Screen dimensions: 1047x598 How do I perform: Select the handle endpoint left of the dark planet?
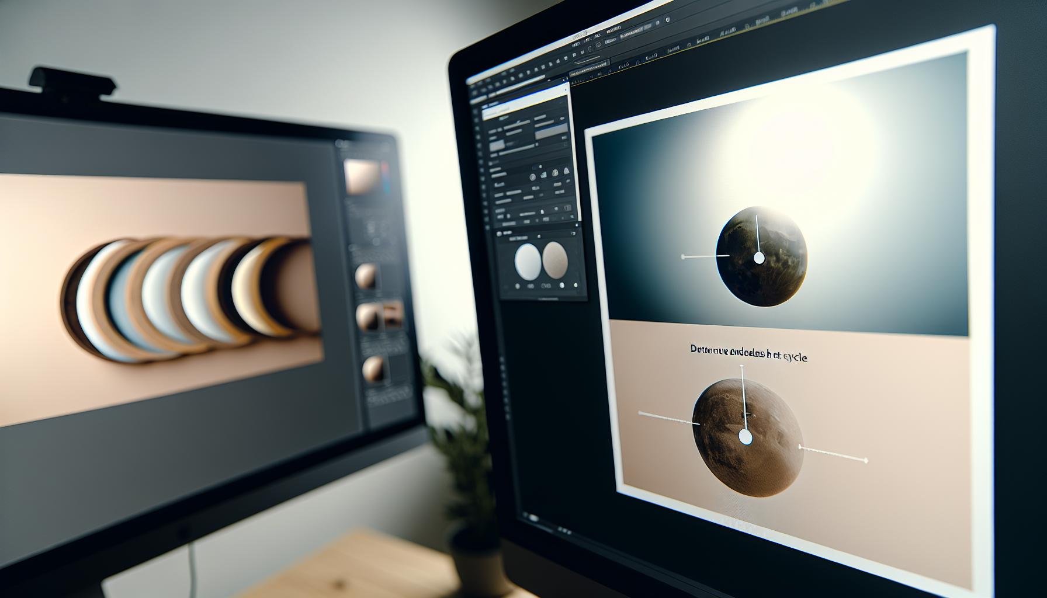click(683, 256)
